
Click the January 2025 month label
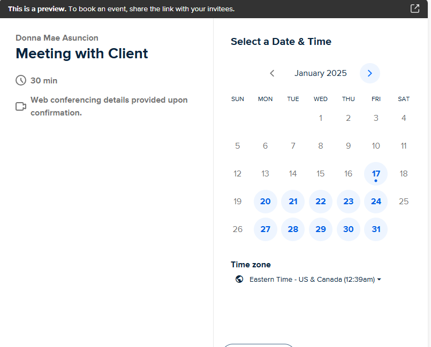(321, 73)
